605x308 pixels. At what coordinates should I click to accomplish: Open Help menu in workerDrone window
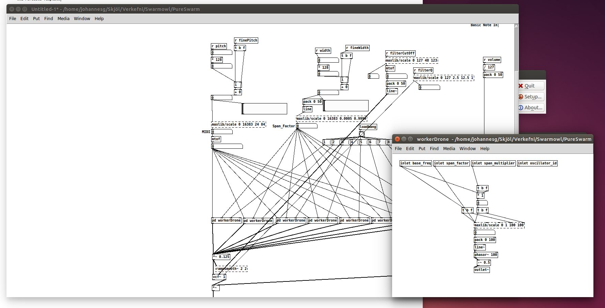click(x=485, y=148)
